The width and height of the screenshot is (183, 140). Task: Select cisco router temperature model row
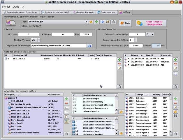[94, 108]
